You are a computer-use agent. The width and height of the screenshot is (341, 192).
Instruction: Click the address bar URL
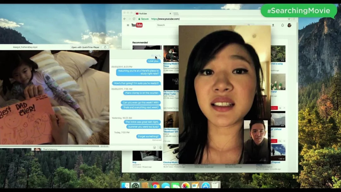[165, 19]
